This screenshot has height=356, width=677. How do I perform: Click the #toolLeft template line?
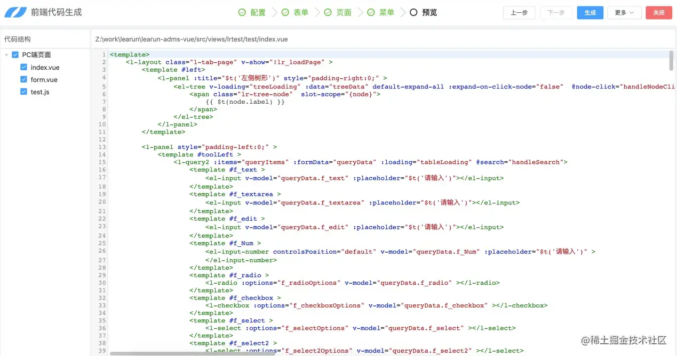(x=200, y=154)
